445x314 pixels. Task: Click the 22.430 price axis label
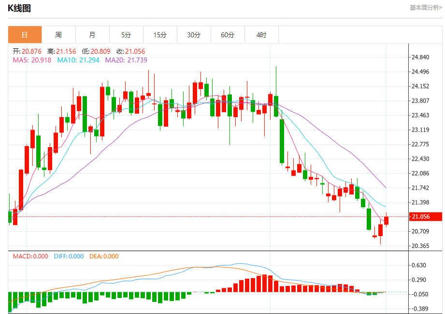420,159
